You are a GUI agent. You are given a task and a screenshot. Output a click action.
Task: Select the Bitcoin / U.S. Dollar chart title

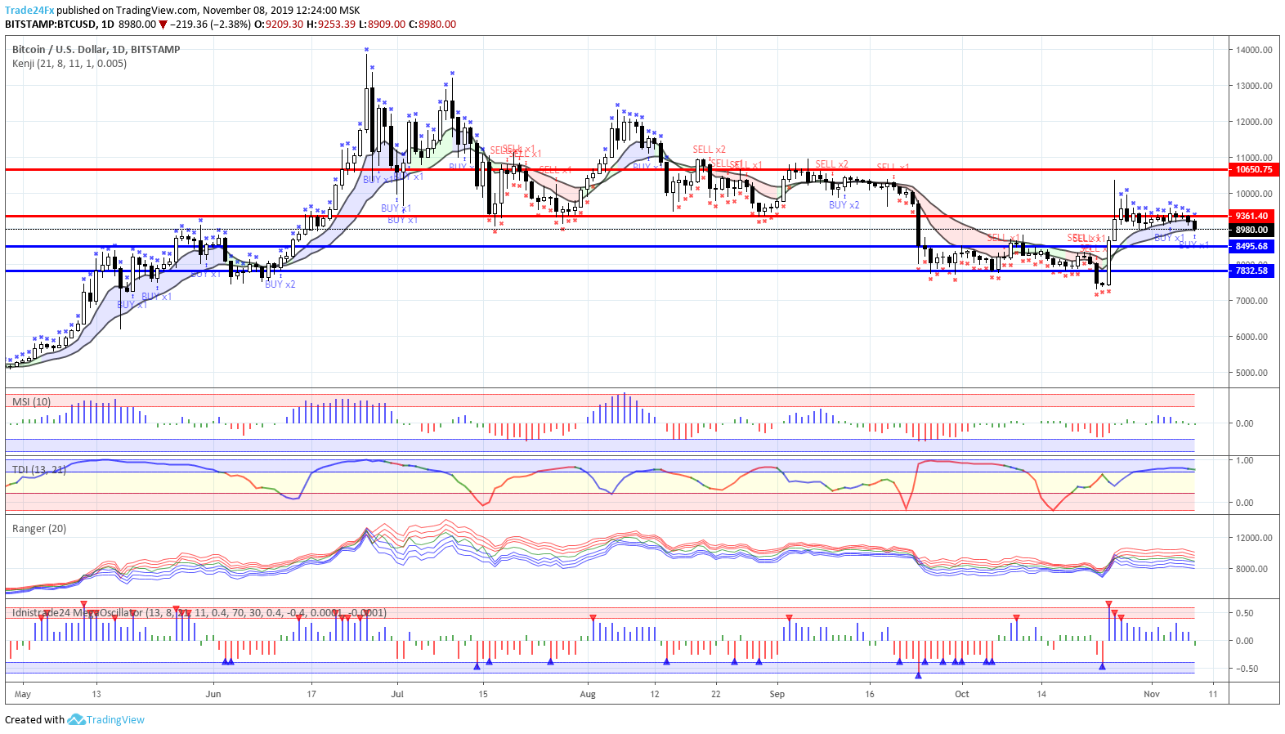pyautogui.click(x=96, y=49)
